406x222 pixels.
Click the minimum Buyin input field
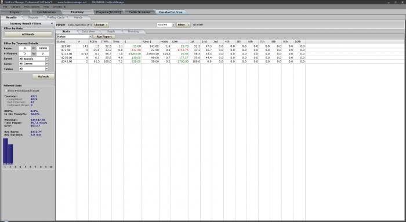[x=25, y=48]
